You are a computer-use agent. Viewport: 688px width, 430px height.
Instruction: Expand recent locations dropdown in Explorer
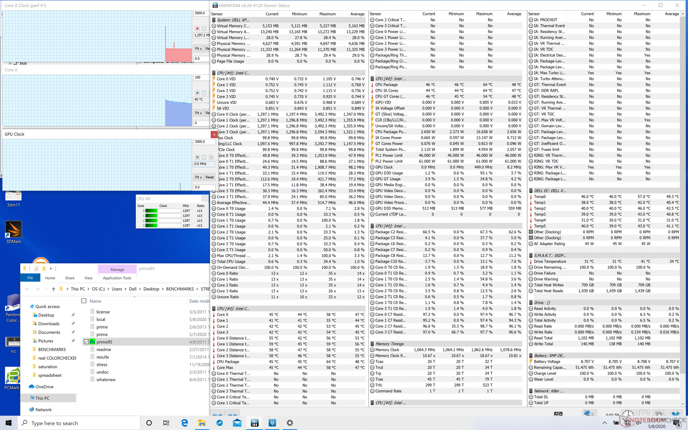tap(46, 289)
